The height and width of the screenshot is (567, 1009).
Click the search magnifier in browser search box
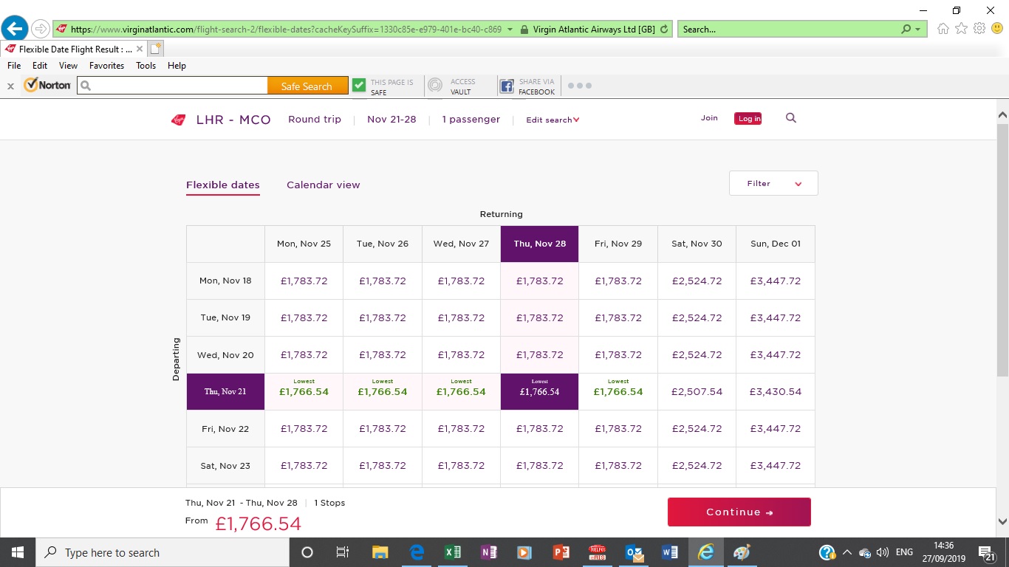[906, 30]
